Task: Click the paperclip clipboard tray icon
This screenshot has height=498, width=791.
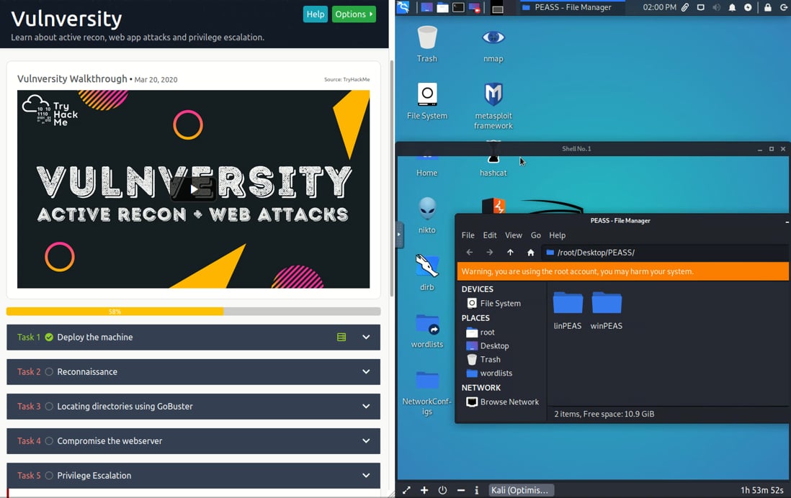Action: [685, 8]
